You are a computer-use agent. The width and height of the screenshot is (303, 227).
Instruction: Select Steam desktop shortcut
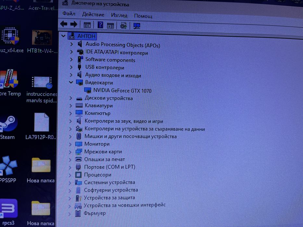pos(7,127)
